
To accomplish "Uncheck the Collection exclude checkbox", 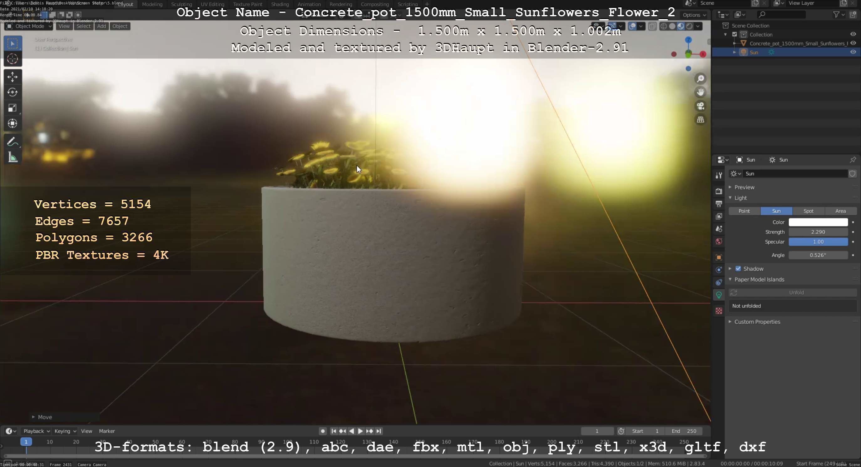I will (x=734, y=34).
